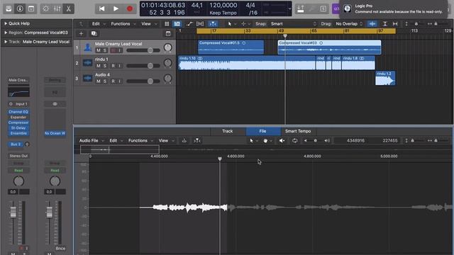Solo the rindu 1 track
This screenshot has height=255, width=454.
pos(105,66)
